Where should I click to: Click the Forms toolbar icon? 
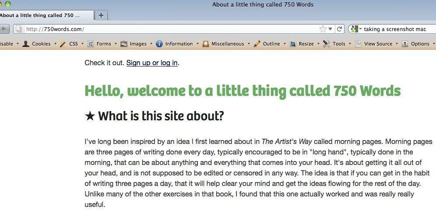tap(90, 44)
